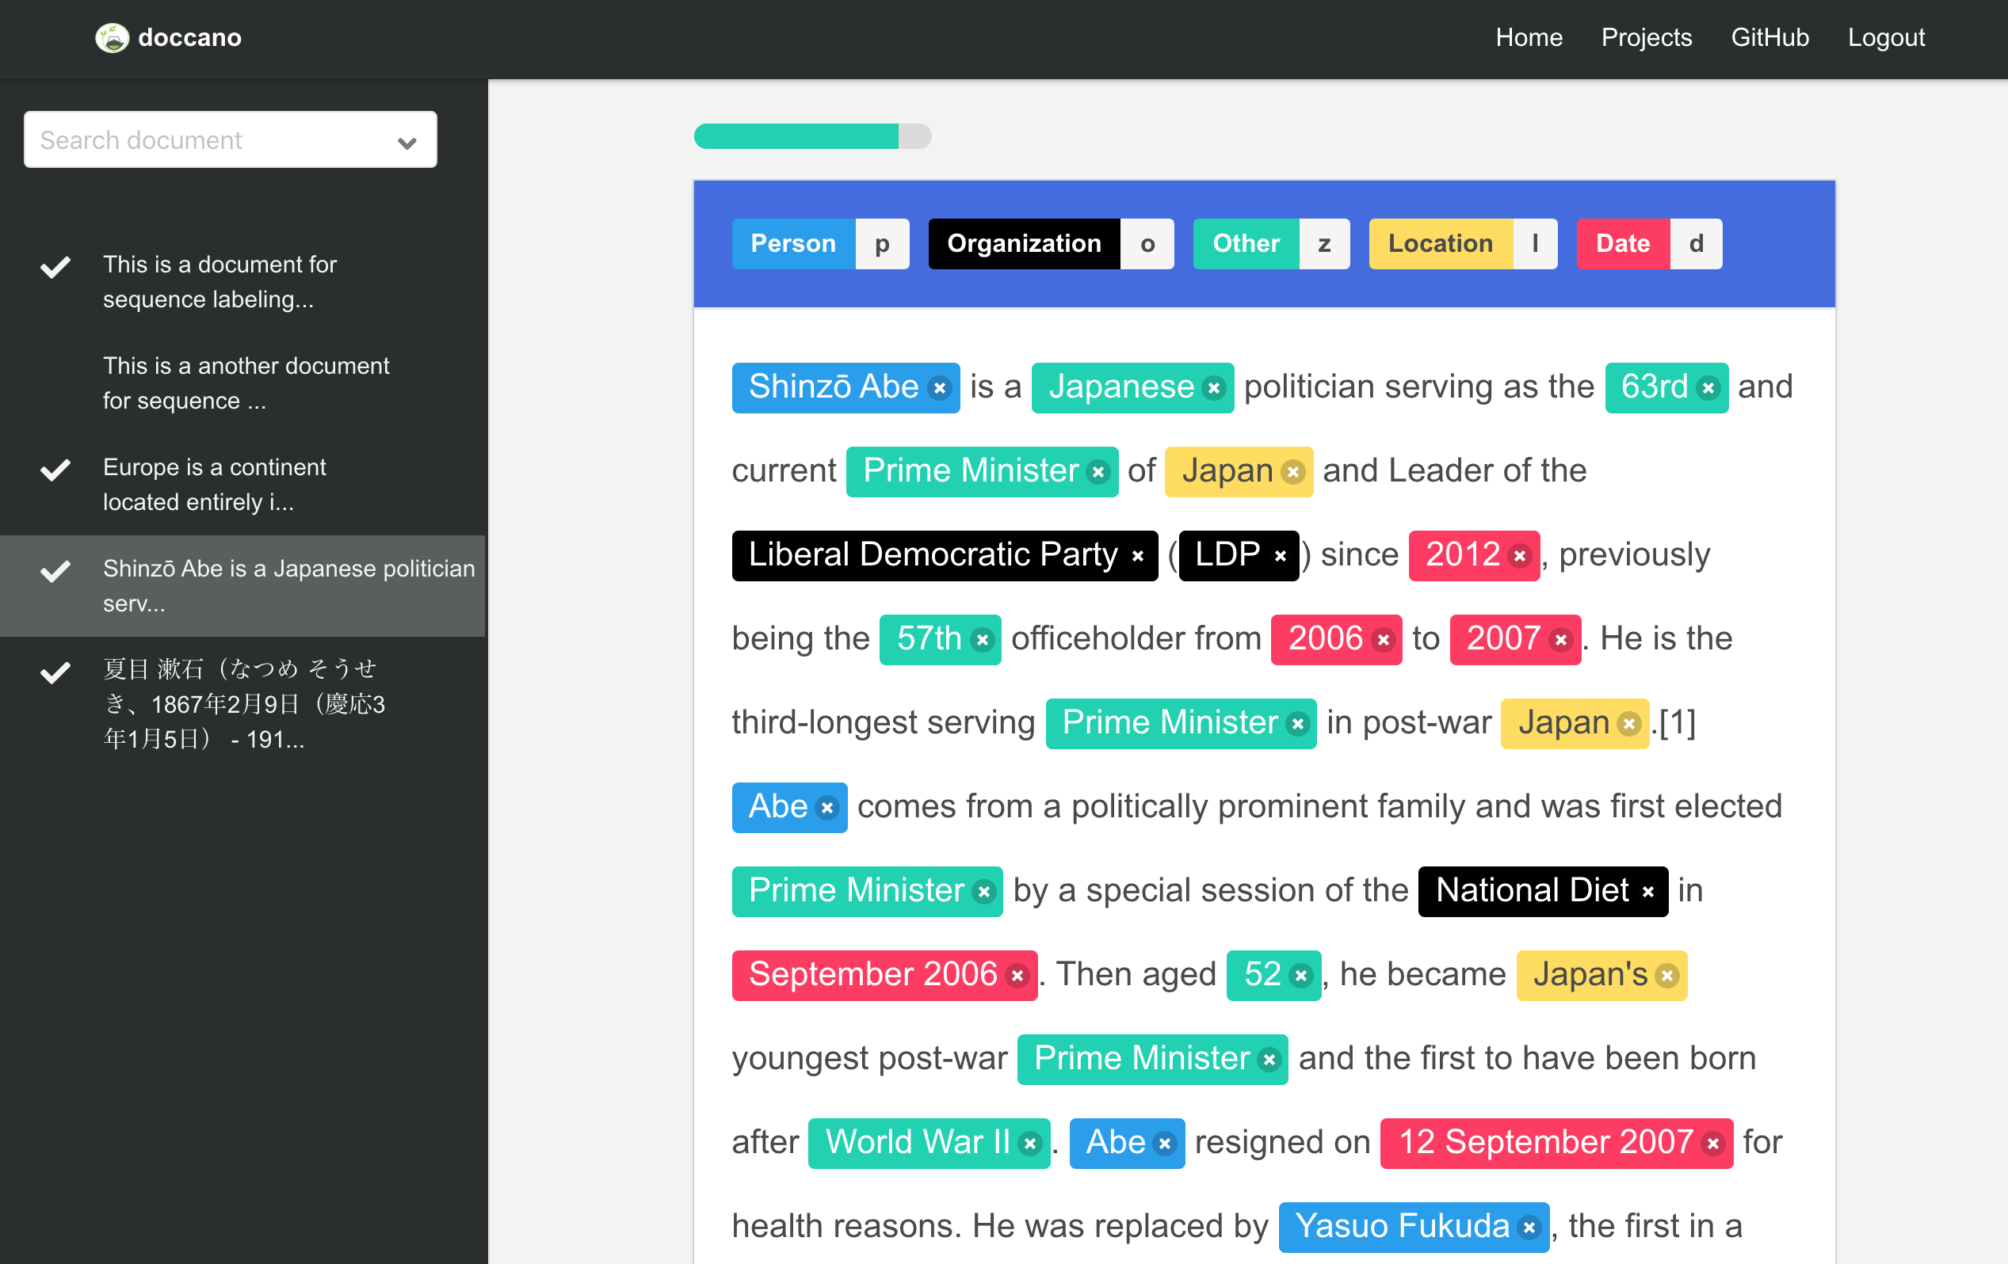Click the annotation progress bar

click(x=811, y=137)
